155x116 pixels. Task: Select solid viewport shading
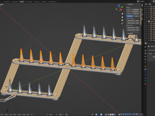click(x=110, y=114)
